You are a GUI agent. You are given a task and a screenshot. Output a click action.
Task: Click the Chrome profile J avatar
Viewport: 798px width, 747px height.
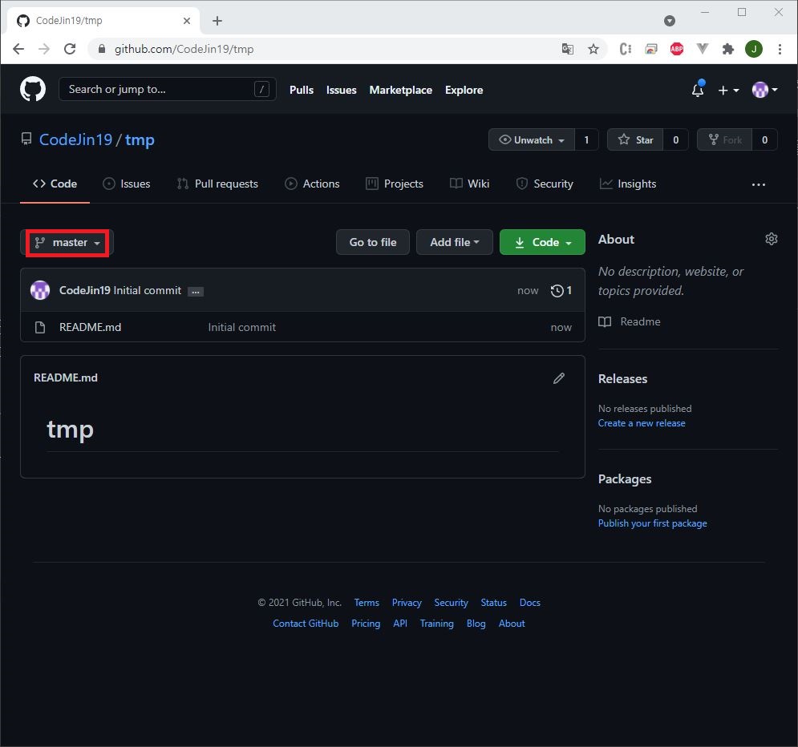(x=754, y=49)
